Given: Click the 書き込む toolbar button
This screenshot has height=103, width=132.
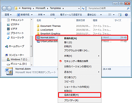Looking at the screenshot, I should 92,15.
